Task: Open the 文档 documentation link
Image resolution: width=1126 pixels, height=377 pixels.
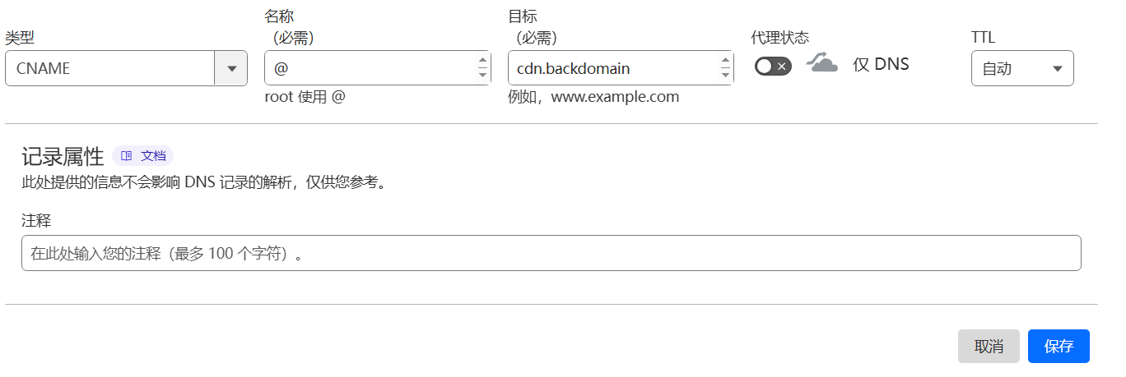Action: [x=143, y=155]
